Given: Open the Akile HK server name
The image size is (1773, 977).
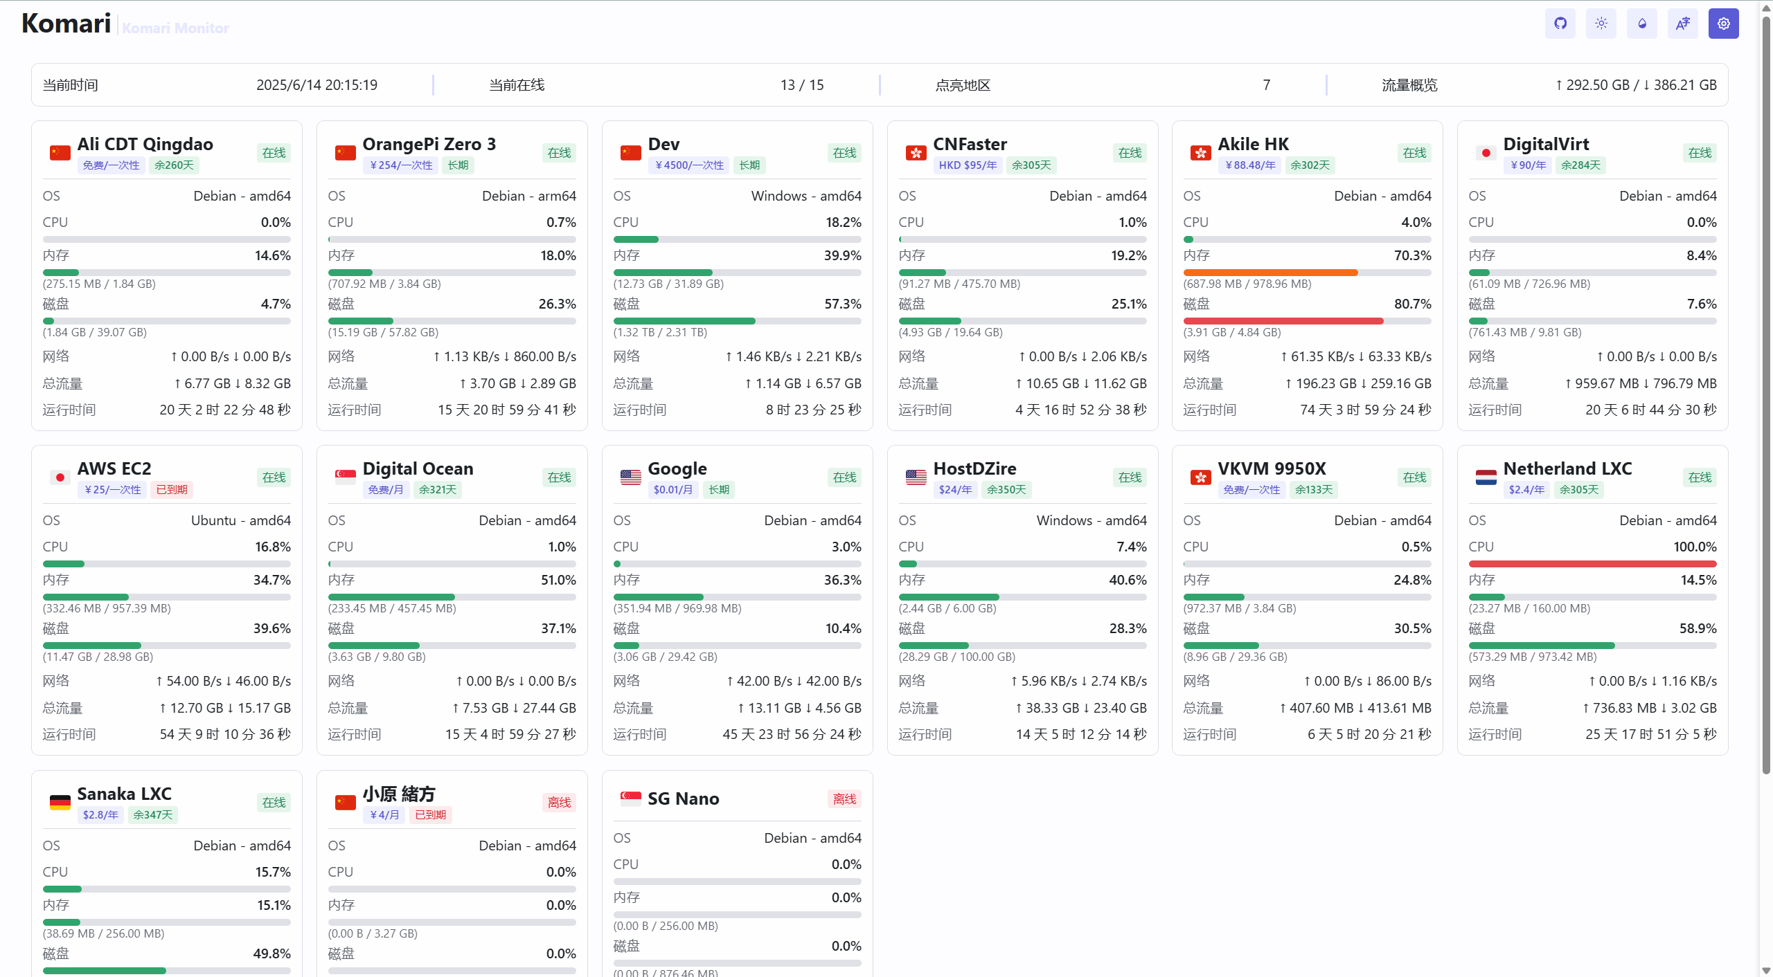Looking at the screenshot, I should (1253, 144).
